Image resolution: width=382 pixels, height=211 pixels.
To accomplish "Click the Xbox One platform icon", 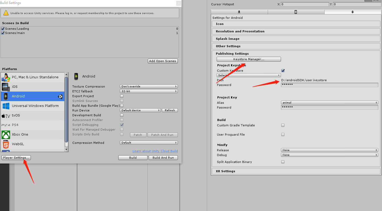I will point(6,135).
